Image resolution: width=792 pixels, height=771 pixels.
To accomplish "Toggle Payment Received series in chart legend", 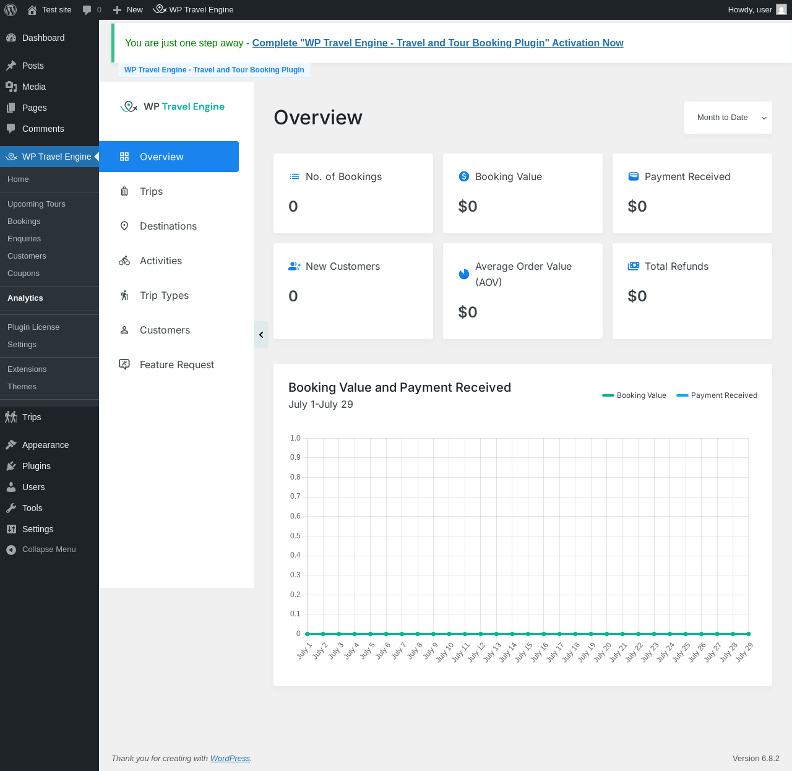I will [x=717, y=395].
